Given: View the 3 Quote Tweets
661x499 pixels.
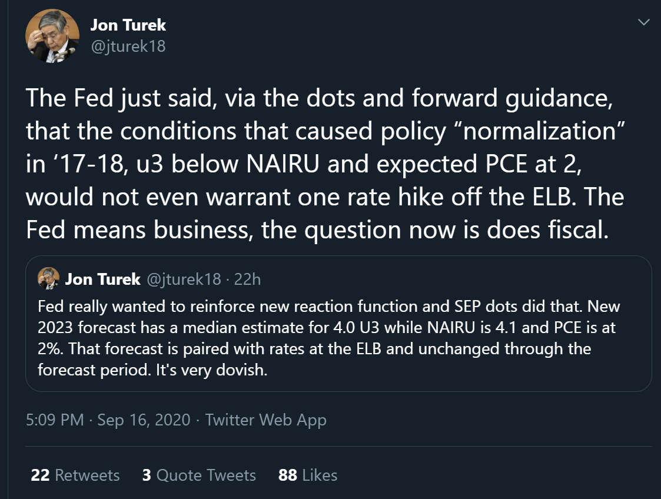Looking at the screenshot, I should (199, 475).
